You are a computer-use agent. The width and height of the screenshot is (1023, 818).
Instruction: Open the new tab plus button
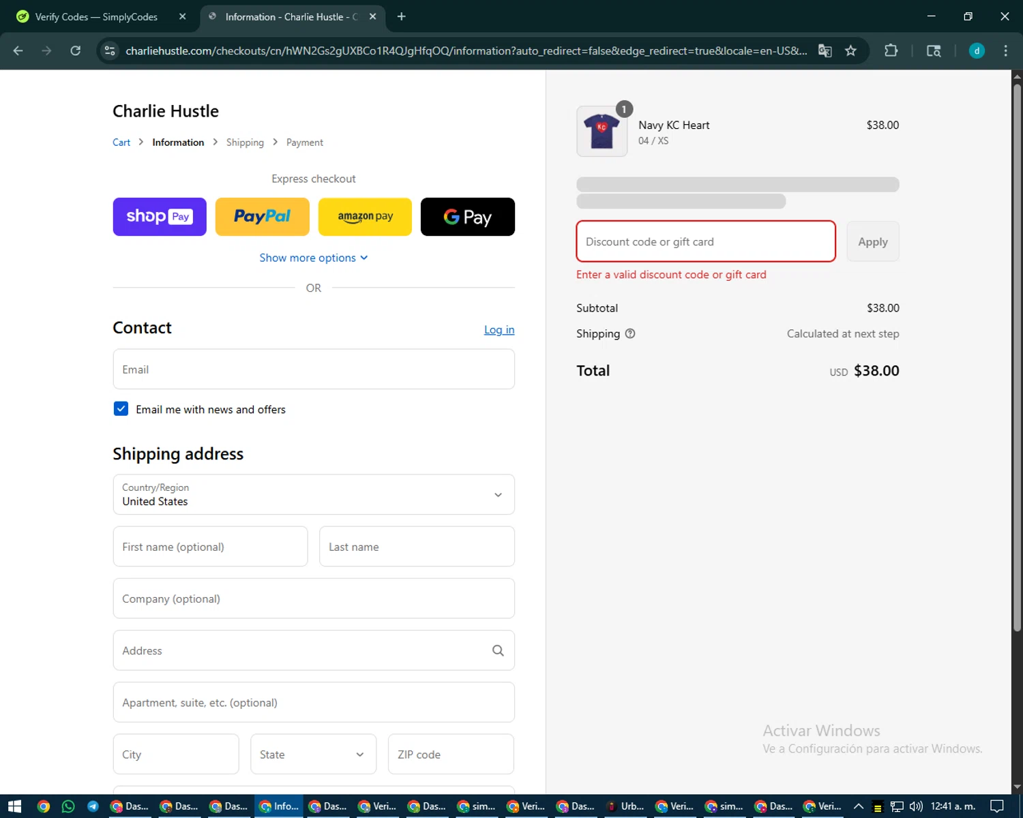coord(402,16)
